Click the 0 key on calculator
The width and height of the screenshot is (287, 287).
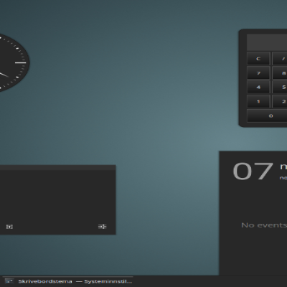tap(267, 116)
